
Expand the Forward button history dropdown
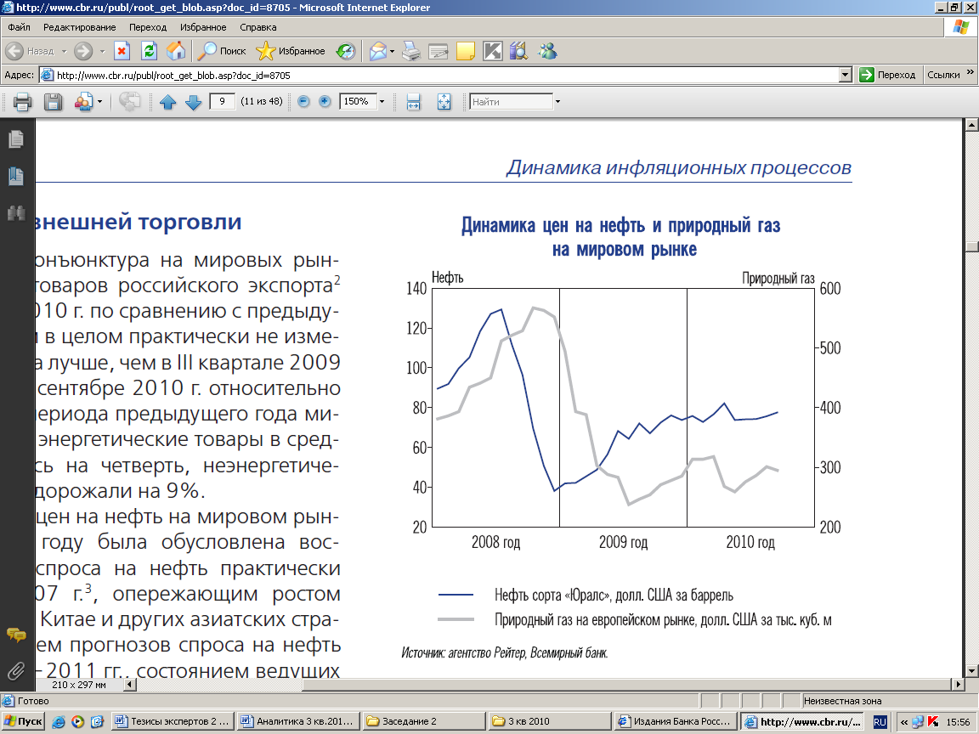102,51
